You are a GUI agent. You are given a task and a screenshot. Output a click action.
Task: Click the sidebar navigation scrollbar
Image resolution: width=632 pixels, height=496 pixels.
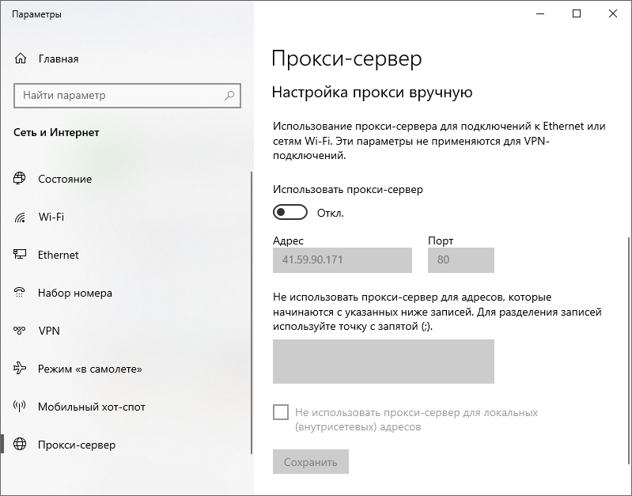point(252,312)
